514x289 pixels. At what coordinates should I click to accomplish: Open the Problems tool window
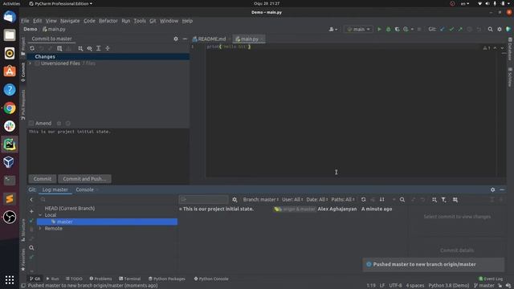click(100, 279)
